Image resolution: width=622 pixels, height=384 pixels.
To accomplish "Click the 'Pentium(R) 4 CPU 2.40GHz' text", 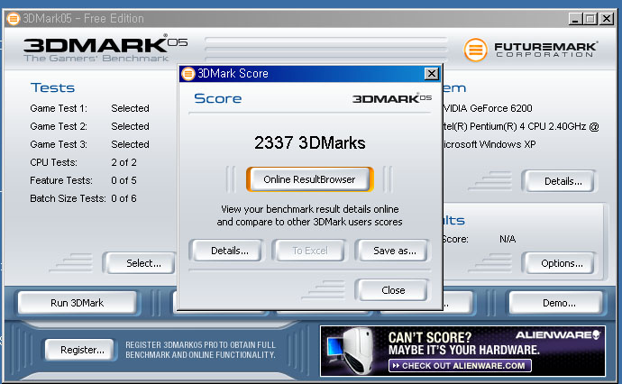I will tap(528, 126).
